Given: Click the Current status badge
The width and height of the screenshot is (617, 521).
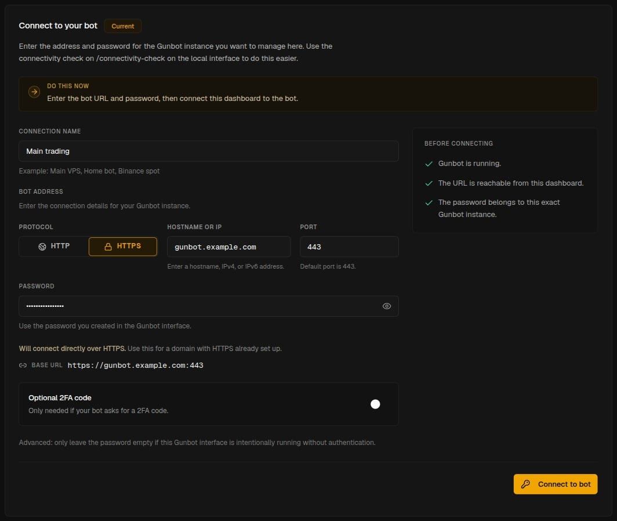Looking at the screenshot, I should tap(123, 26).
